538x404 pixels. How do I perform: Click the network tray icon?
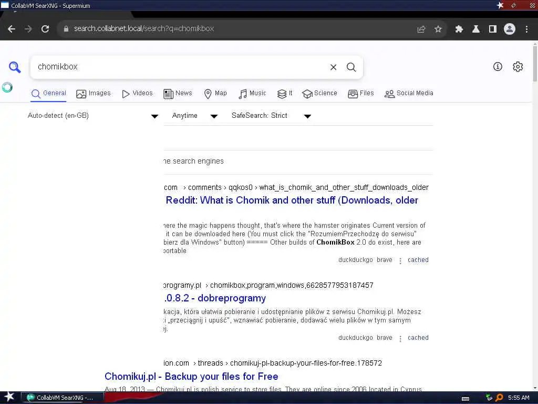point(489,398)
